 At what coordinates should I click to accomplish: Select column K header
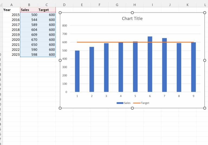187,5
